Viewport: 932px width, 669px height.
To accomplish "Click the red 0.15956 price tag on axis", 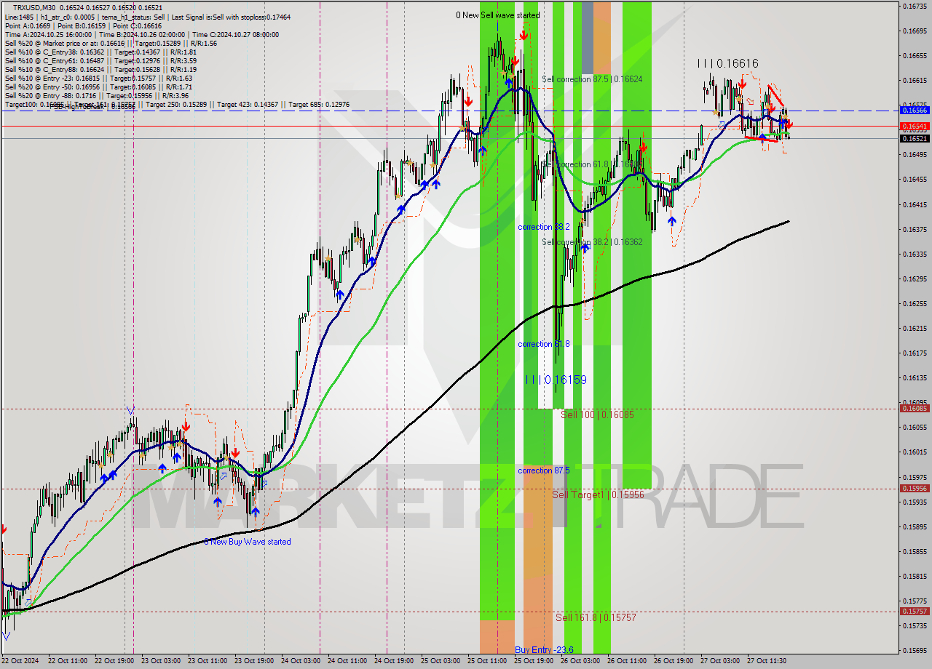I will [x=915, y=489].
